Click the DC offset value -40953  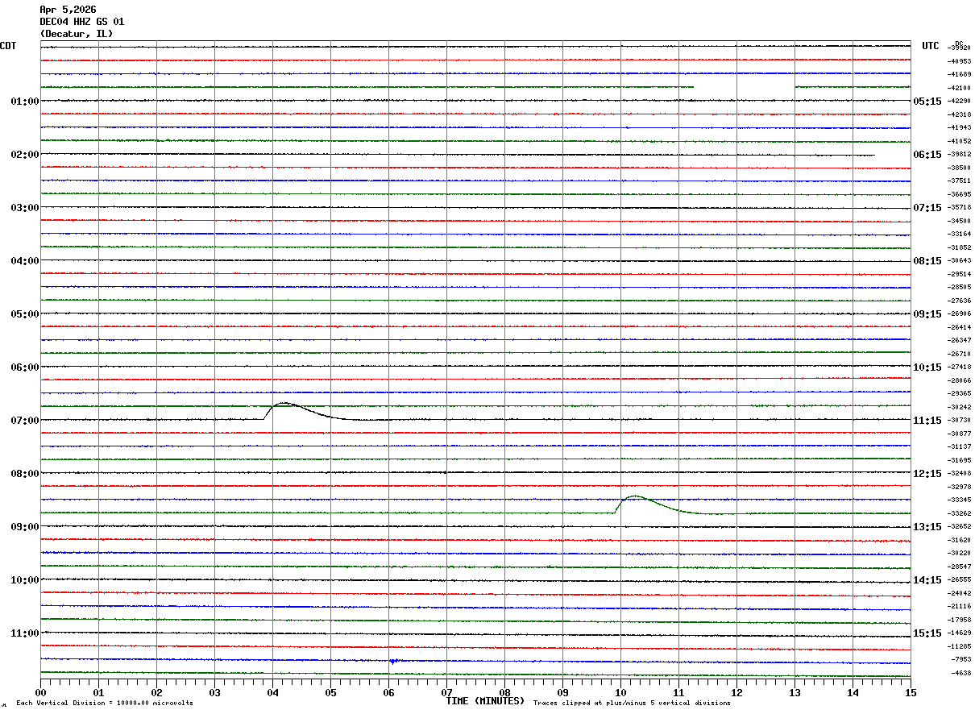pyautogui.click(x=960, y=61)
